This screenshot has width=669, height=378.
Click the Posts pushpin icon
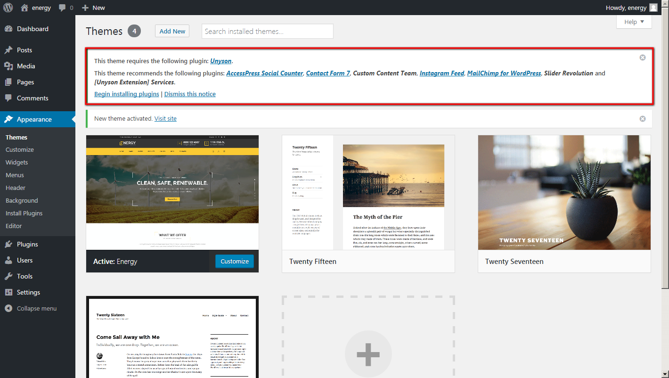coord(8,50)
